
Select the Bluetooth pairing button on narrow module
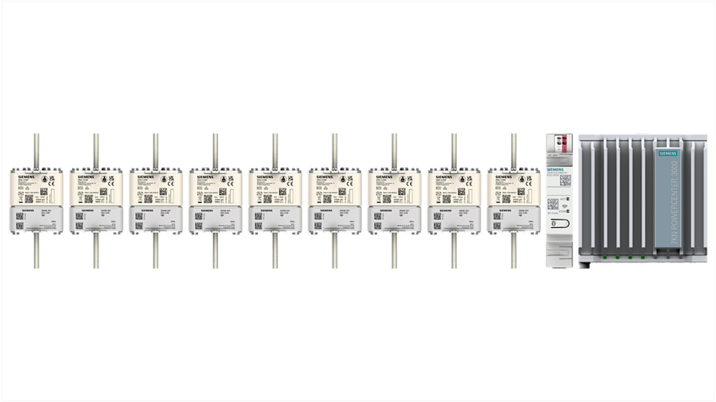click(559, 223)
